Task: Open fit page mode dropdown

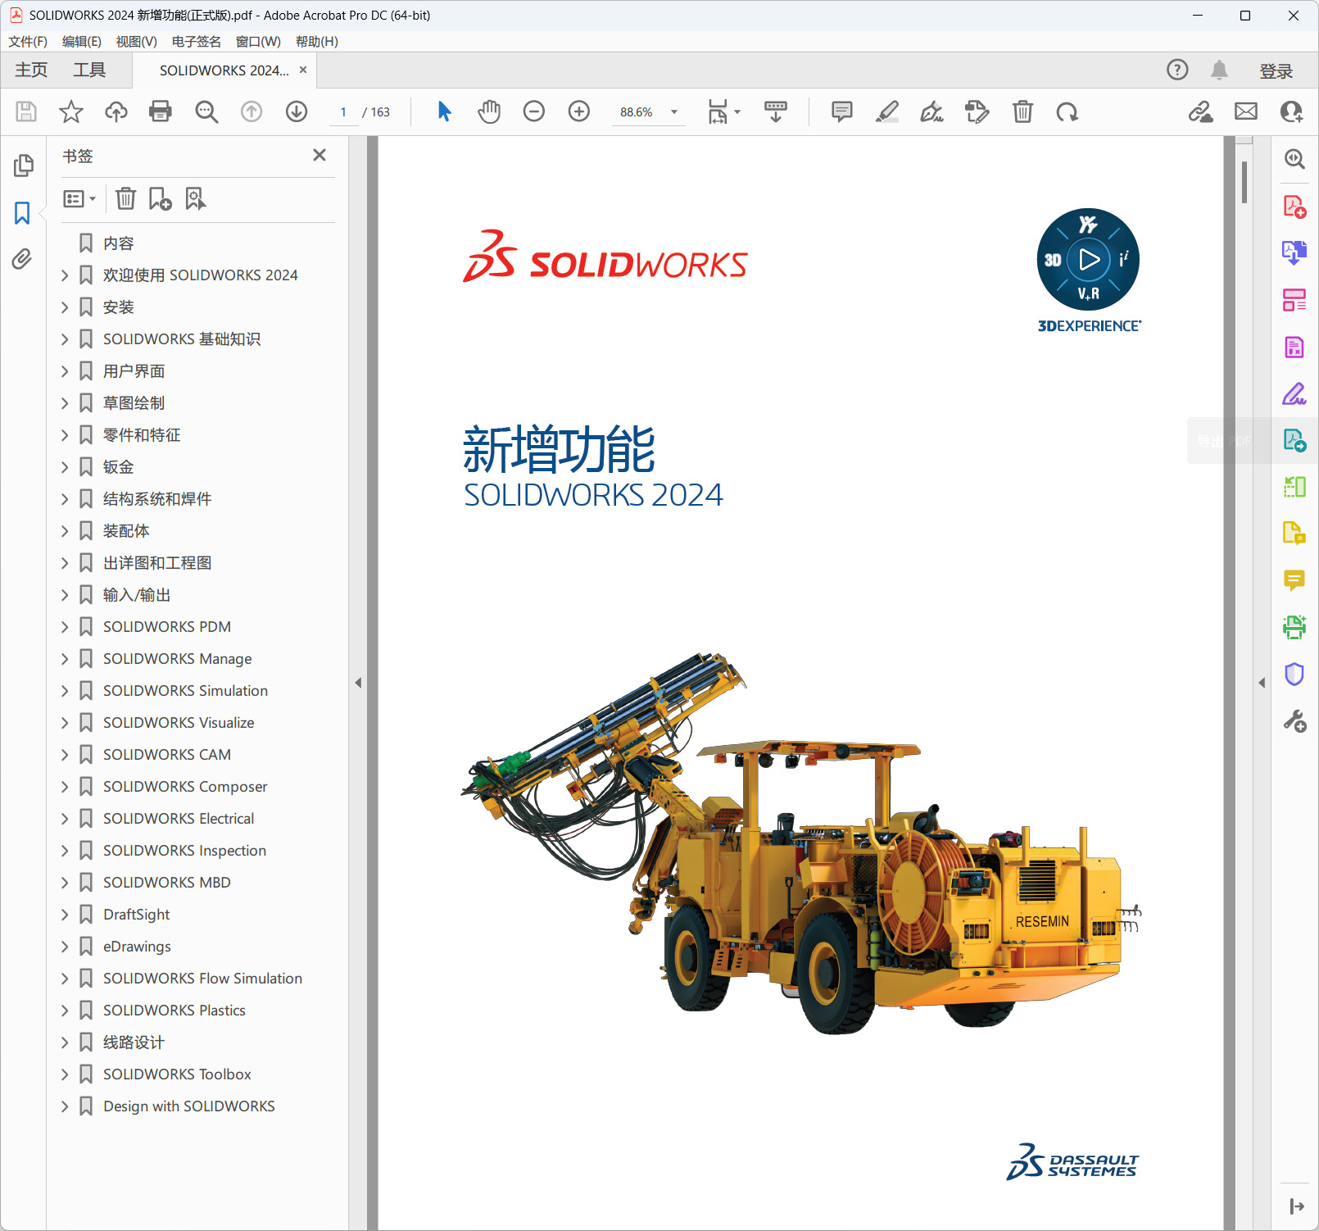Action: coord(724,111)
